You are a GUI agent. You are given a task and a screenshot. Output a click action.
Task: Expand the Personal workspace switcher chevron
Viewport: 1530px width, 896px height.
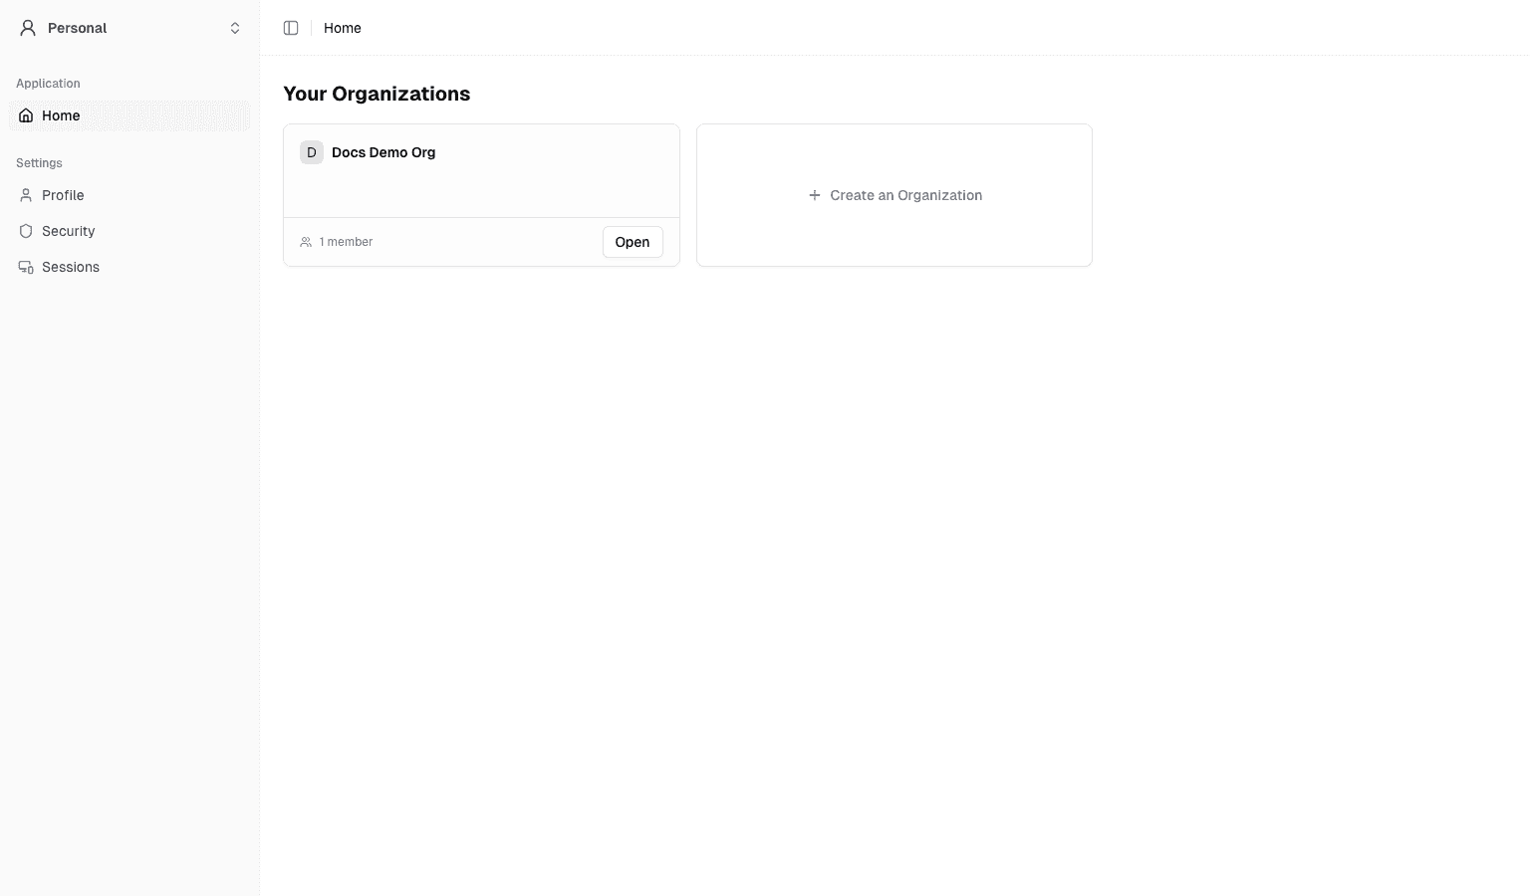click(x=235, y=28)
